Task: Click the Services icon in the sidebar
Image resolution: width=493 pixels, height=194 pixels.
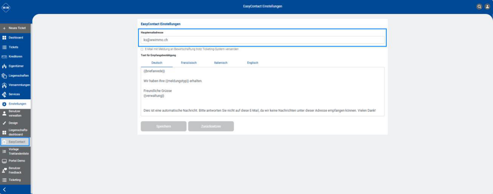Action: tap(5, 94)
